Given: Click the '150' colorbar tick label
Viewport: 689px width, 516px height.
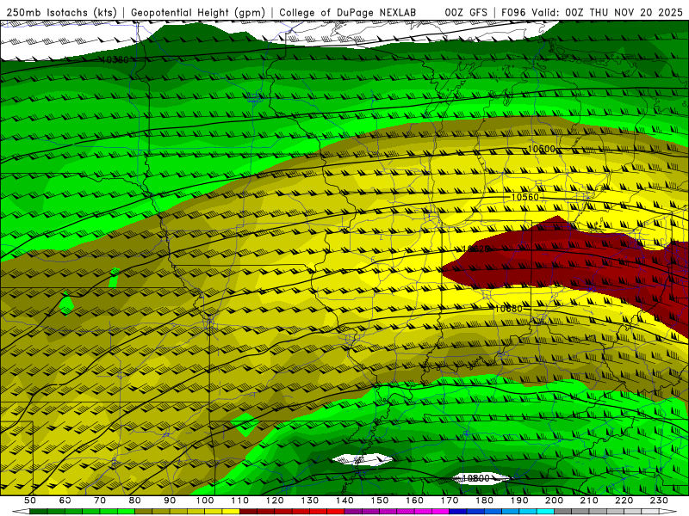Looking at the screenshot, I should pyautogui.click(x=379, y=501).
